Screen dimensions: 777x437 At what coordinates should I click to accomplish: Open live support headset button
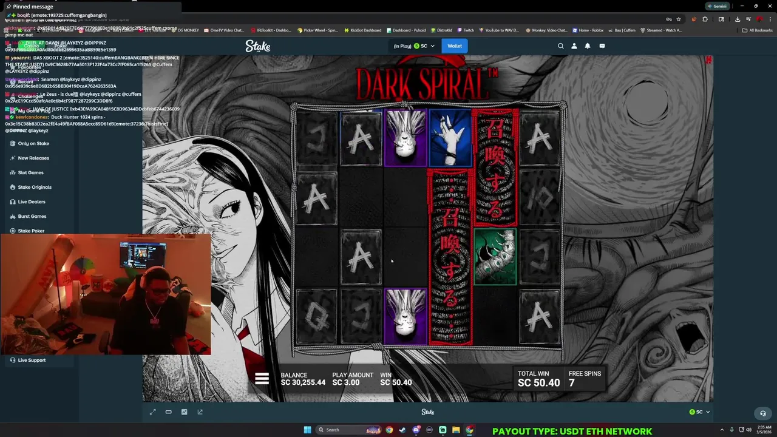[763, 413]
